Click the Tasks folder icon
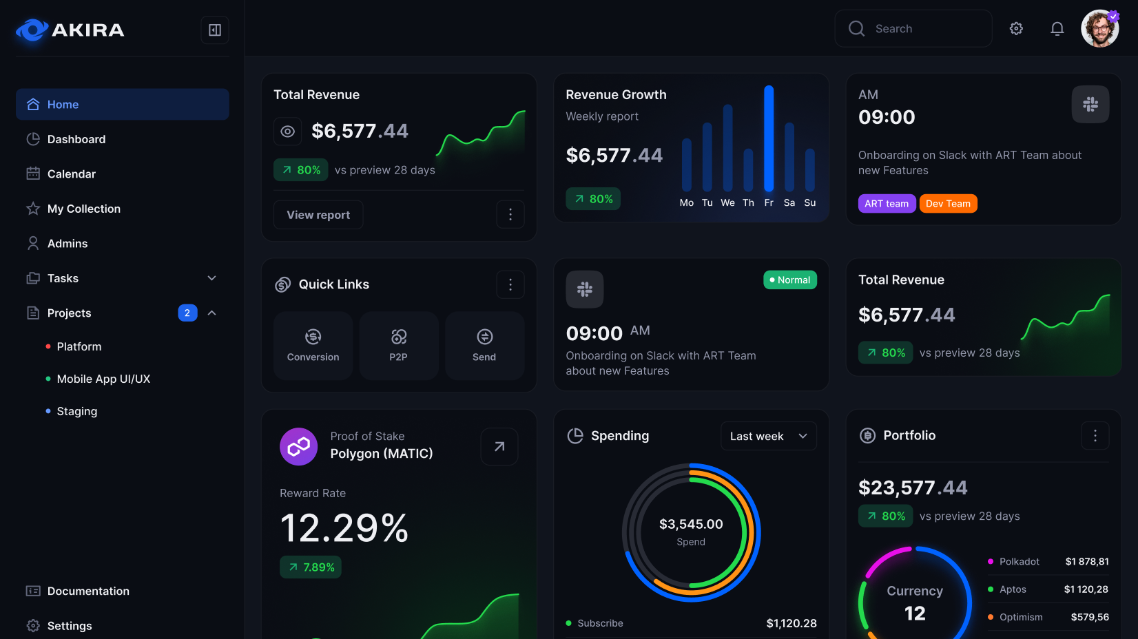 (33, 278)
